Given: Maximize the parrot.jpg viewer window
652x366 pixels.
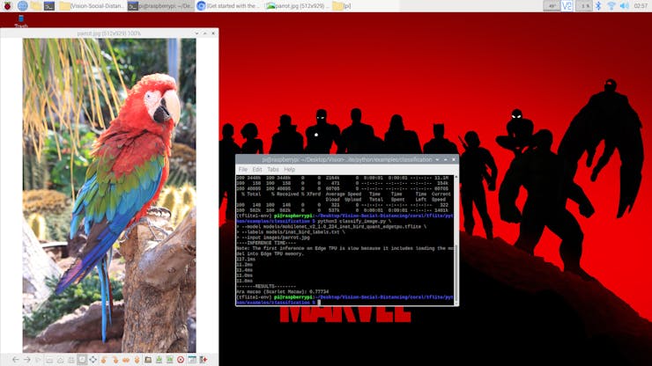Looking at the screenshot, I should click(205, 33).
